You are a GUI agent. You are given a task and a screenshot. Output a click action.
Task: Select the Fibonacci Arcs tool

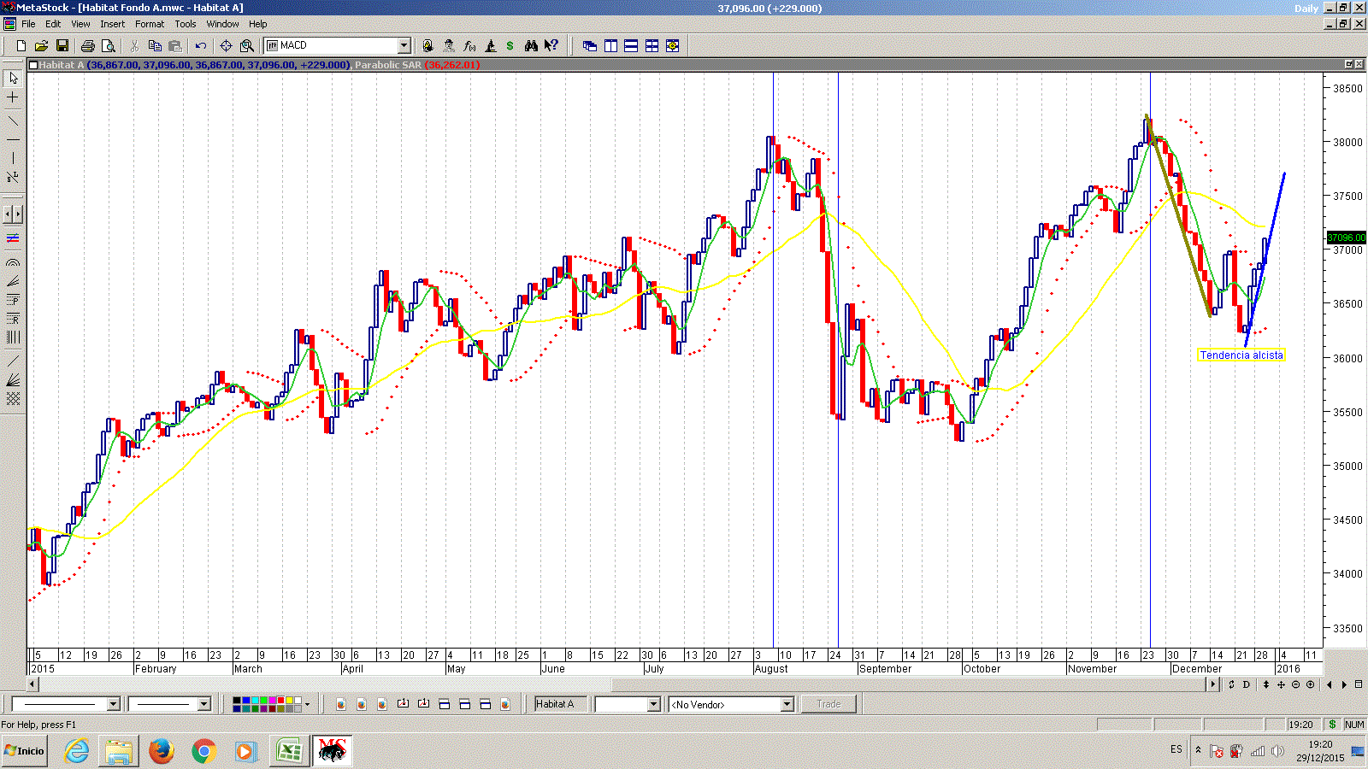(x=13, y=262)
